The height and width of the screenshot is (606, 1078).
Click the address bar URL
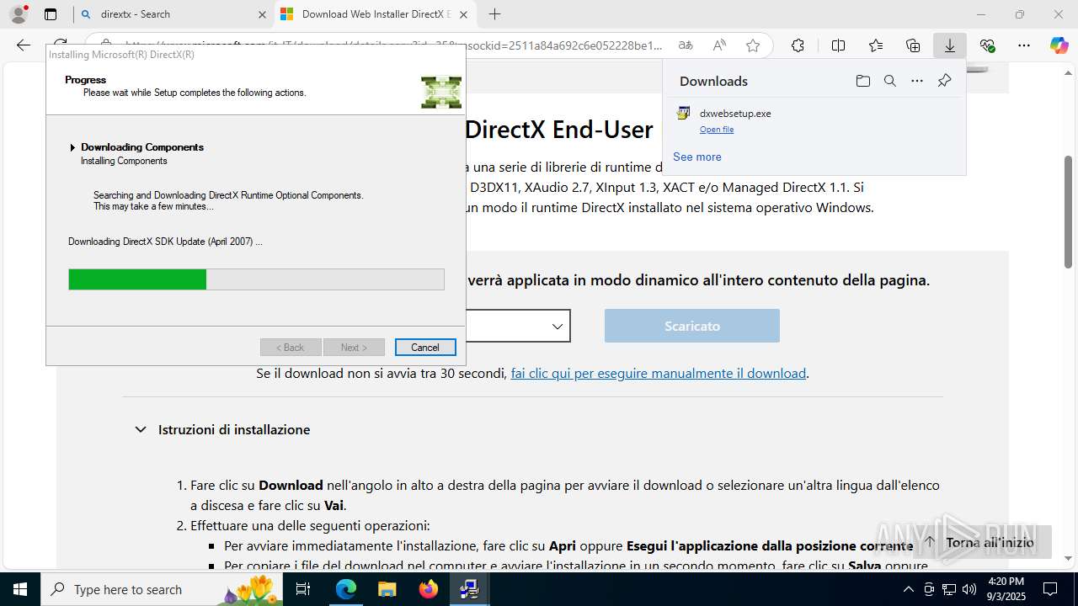tap(394, 45)
